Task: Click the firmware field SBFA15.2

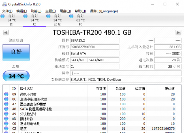Action: click(x=95, y=40)
